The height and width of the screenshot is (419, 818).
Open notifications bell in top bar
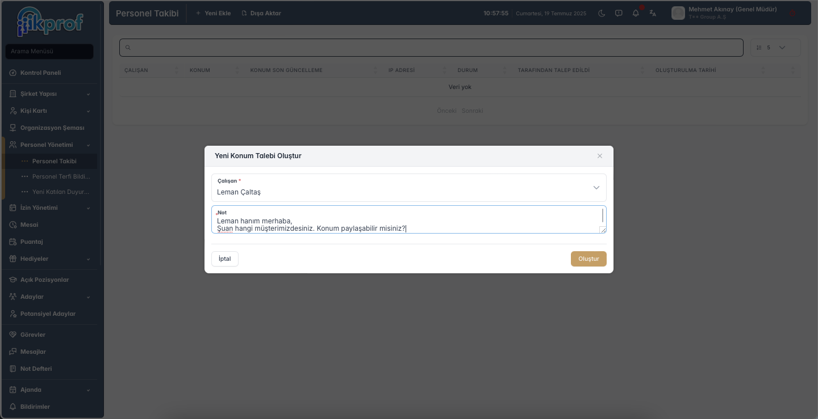click(636, 13)
